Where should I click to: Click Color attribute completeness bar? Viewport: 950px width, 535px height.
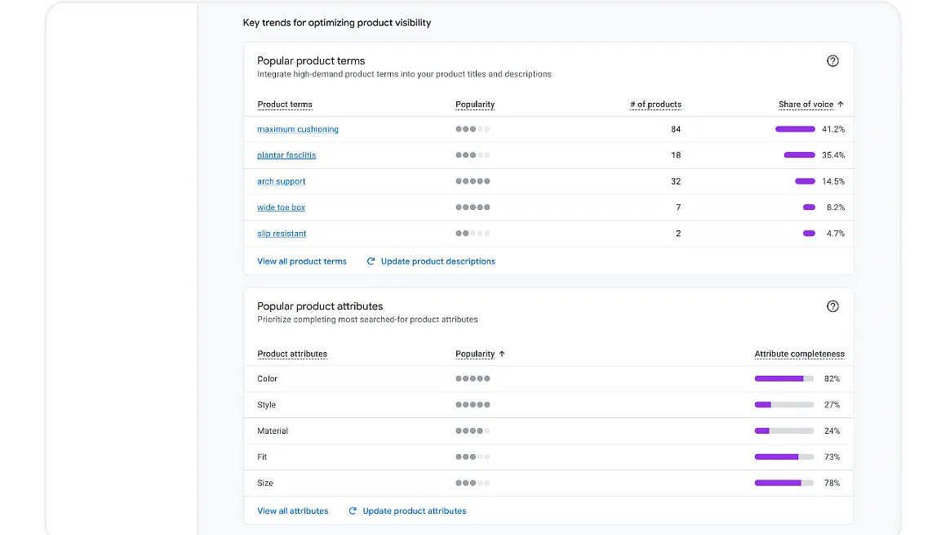[784, 378]
